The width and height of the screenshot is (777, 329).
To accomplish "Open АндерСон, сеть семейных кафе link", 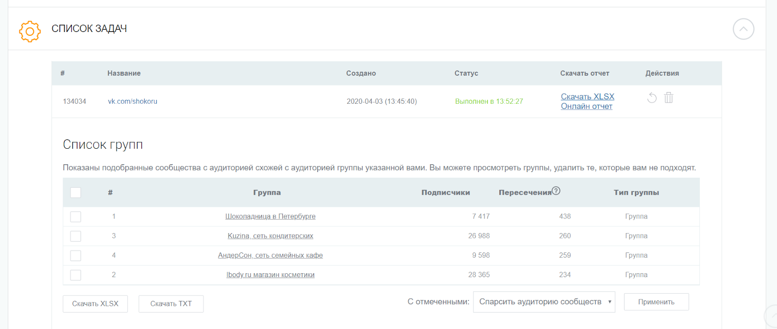I will pyautogui.click(x=270, y=255).
